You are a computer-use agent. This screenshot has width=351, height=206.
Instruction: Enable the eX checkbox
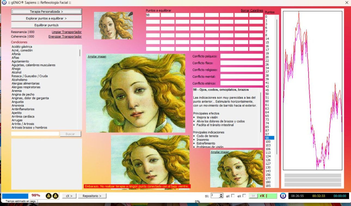[244, 196]
